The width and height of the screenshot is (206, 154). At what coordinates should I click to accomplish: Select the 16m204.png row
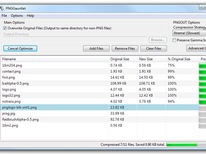(103, 65)
